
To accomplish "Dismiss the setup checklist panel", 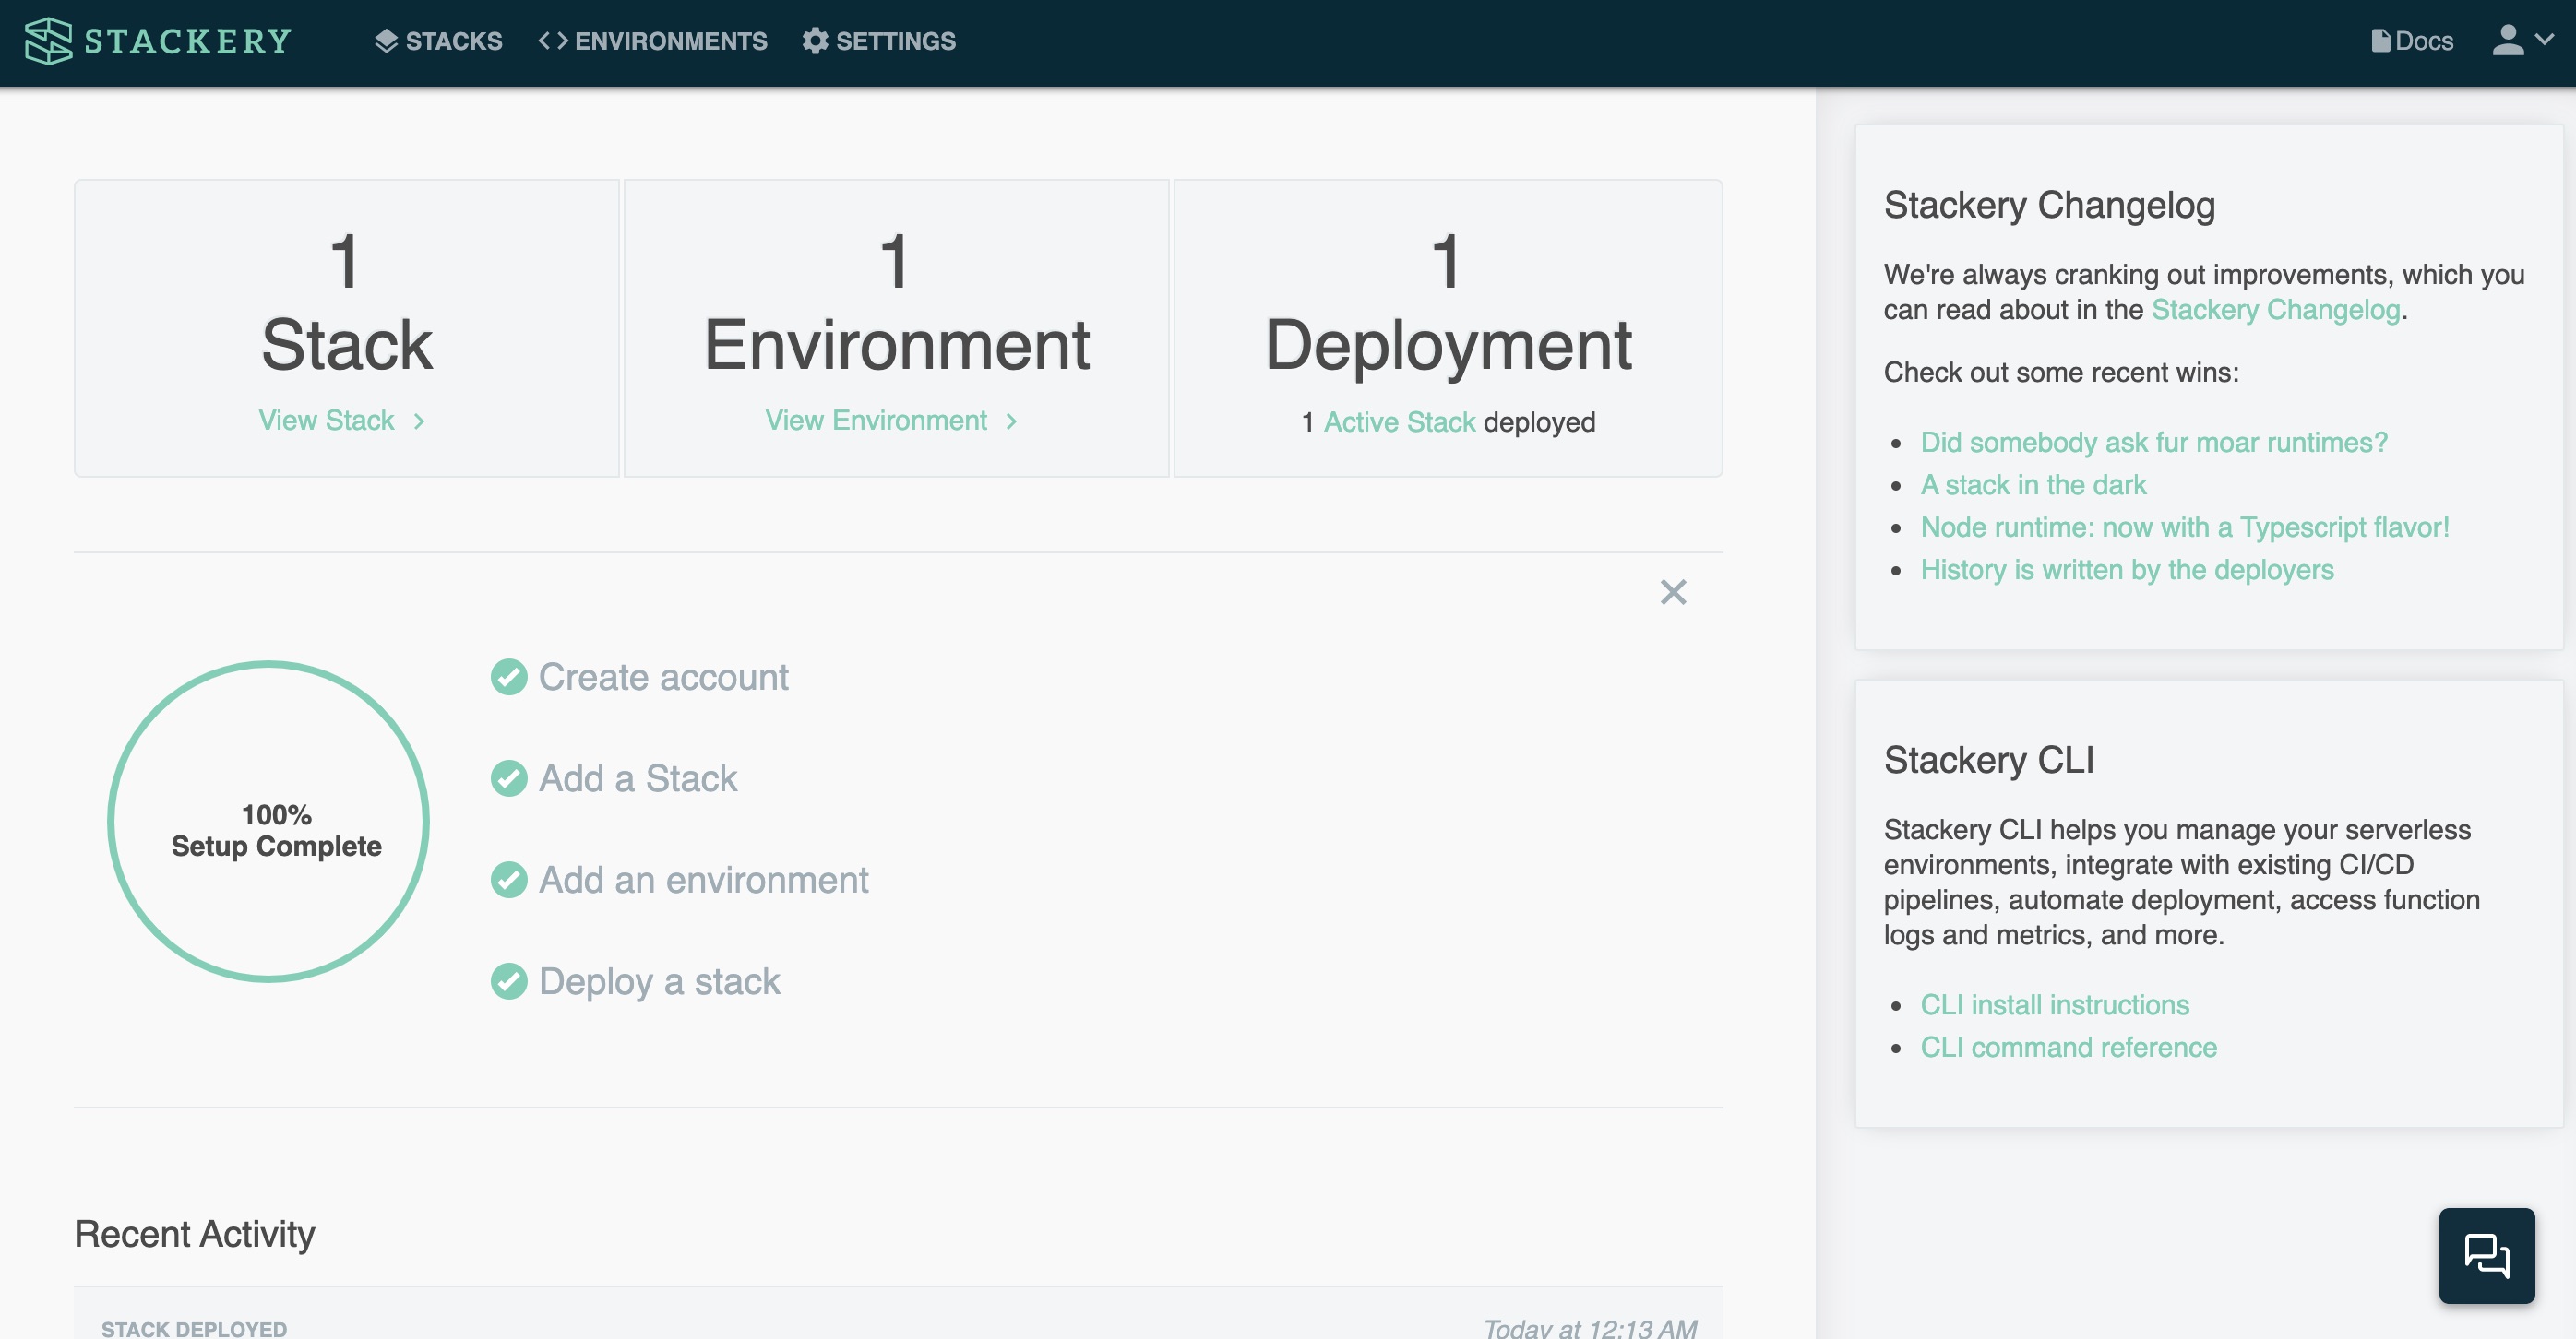I will [x=1673, y=591].
